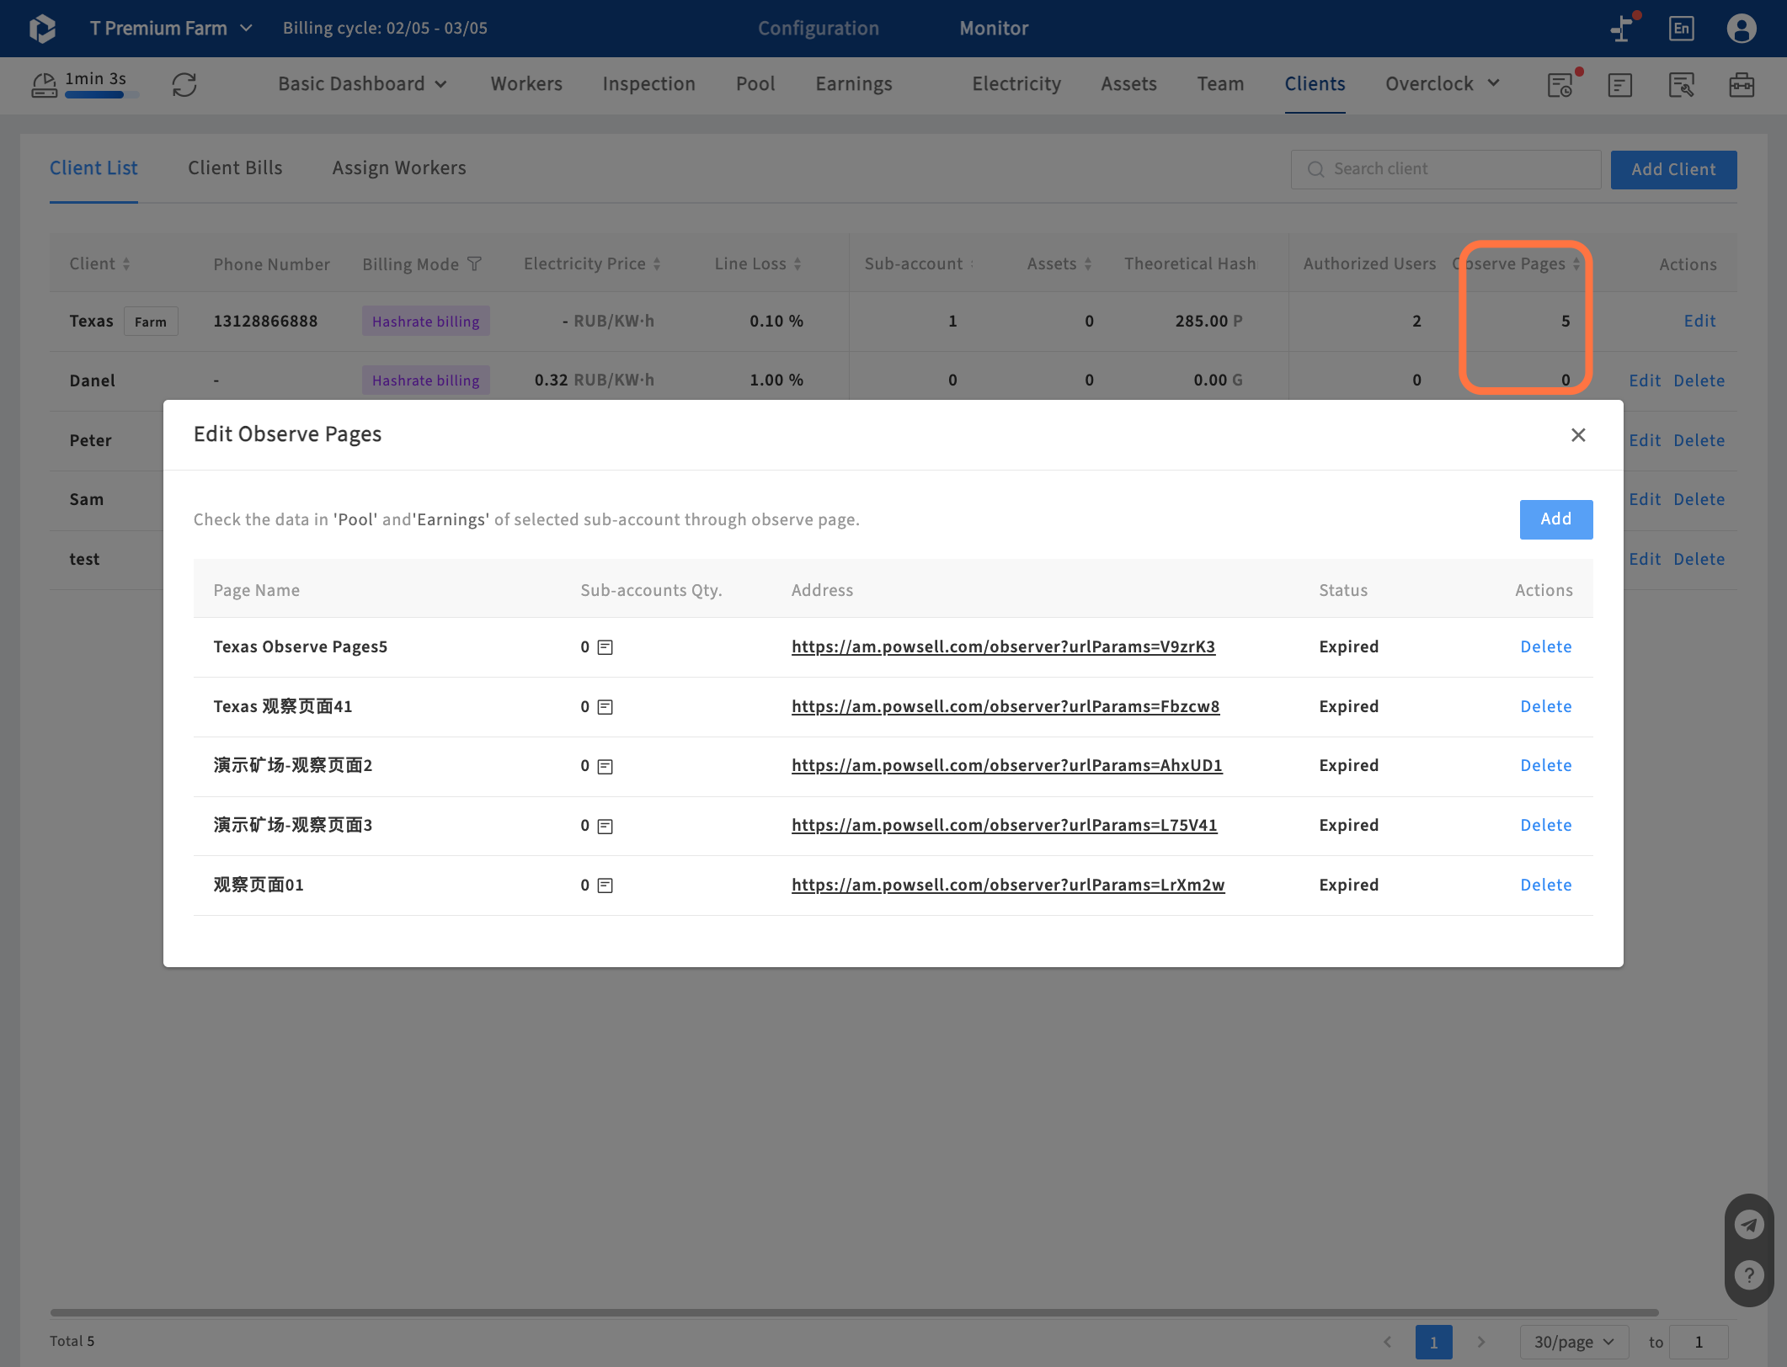Viewport: 1787px width, 1367px height.
Task: Click the horizontal table scrollbar
Action: click(854, 1311)
